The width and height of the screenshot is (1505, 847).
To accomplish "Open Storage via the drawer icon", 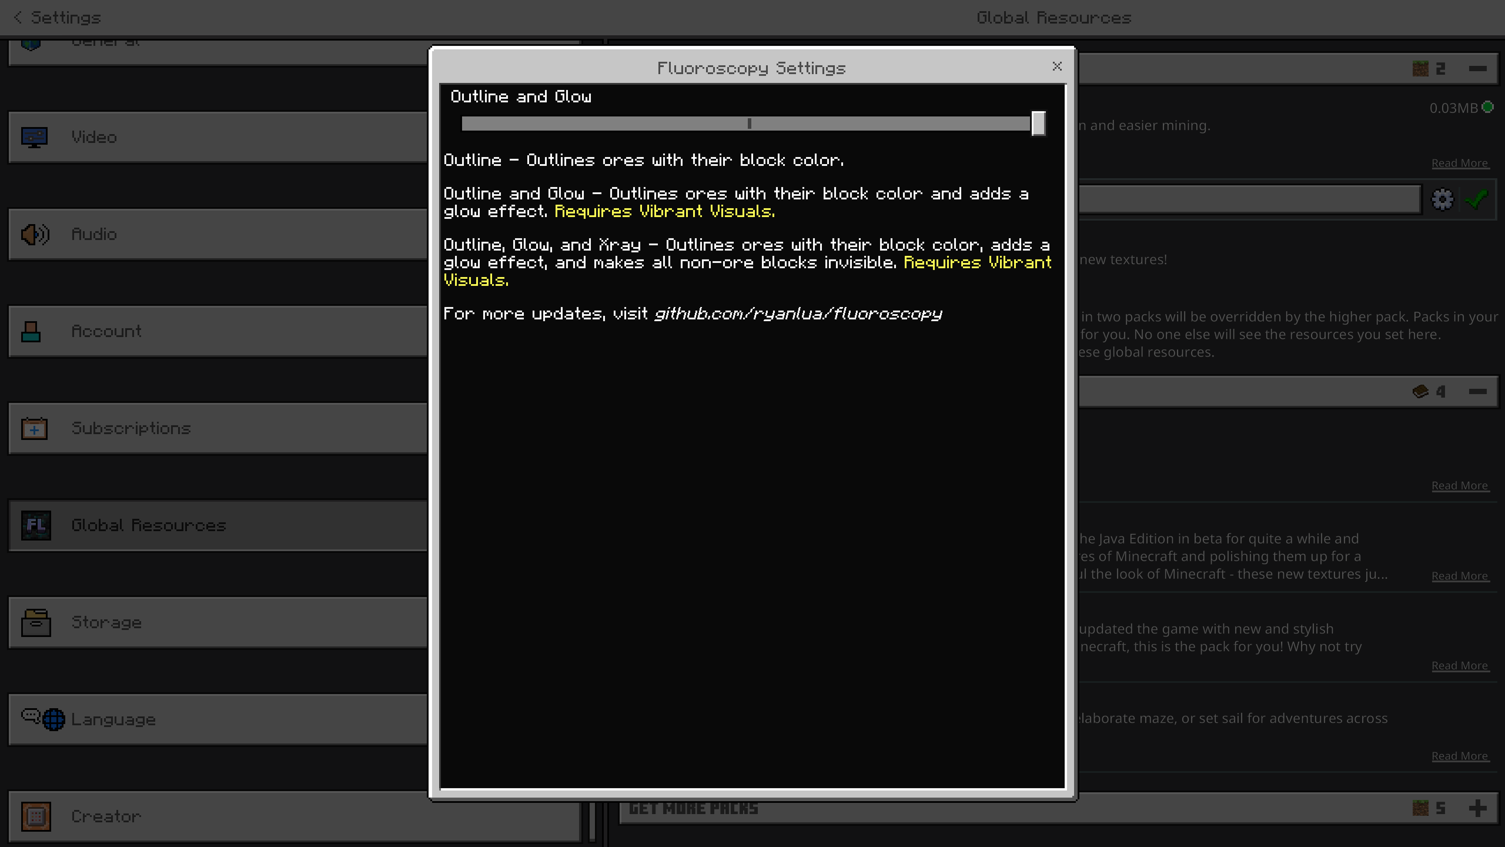I will coord(35,622).
